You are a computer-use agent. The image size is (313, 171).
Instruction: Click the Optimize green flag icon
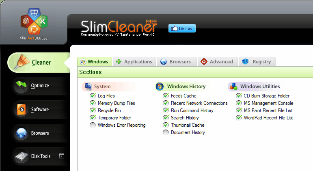(22, 86)
